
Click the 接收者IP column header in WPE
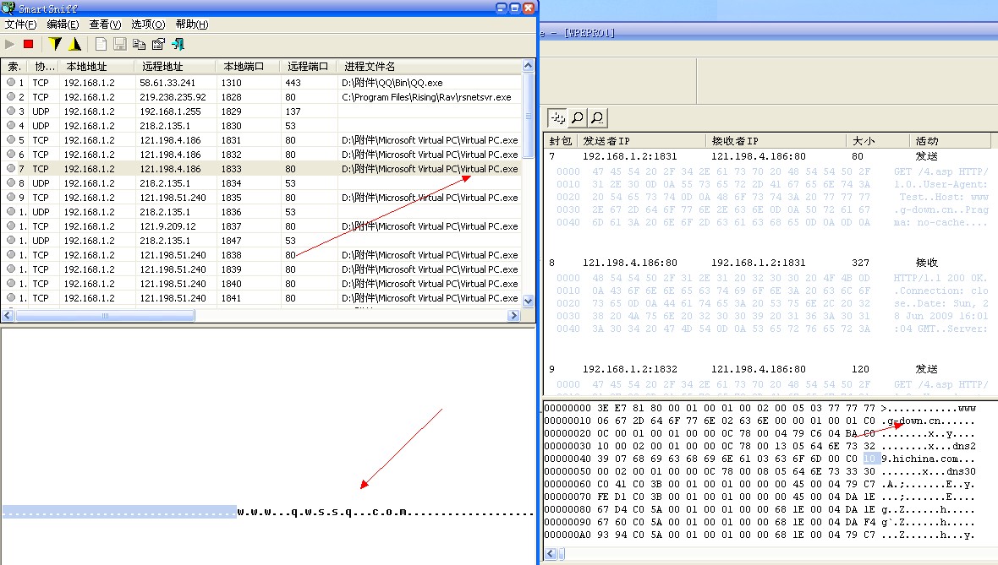click(776, 140)
